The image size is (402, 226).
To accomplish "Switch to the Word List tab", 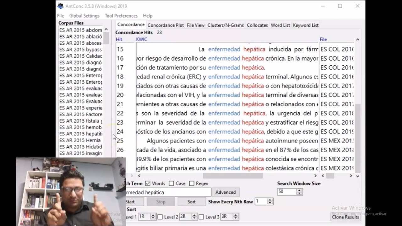I will (280, 25).
